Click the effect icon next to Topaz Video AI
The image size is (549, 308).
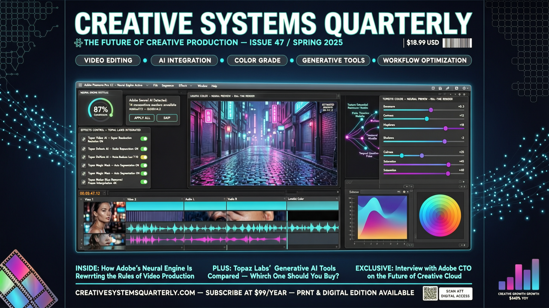(x=84, y=139)
